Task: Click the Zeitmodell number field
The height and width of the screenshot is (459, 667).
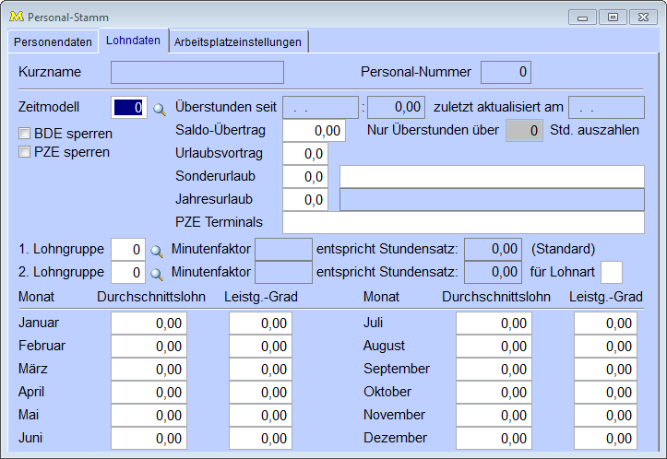Action: (x=128, y=108)
